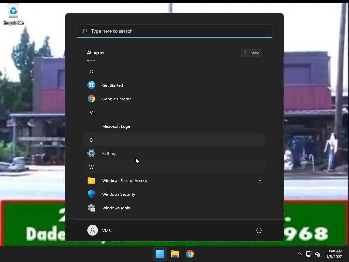Open the Windows Ease of Access folder

pos(174,181)
